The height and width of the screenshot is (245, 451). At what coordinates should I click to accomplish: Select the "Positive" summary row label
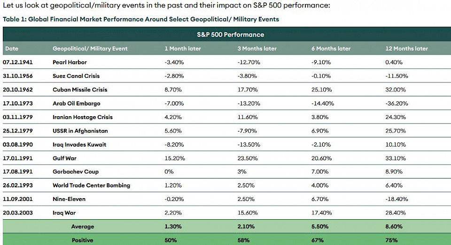point(82,240)
